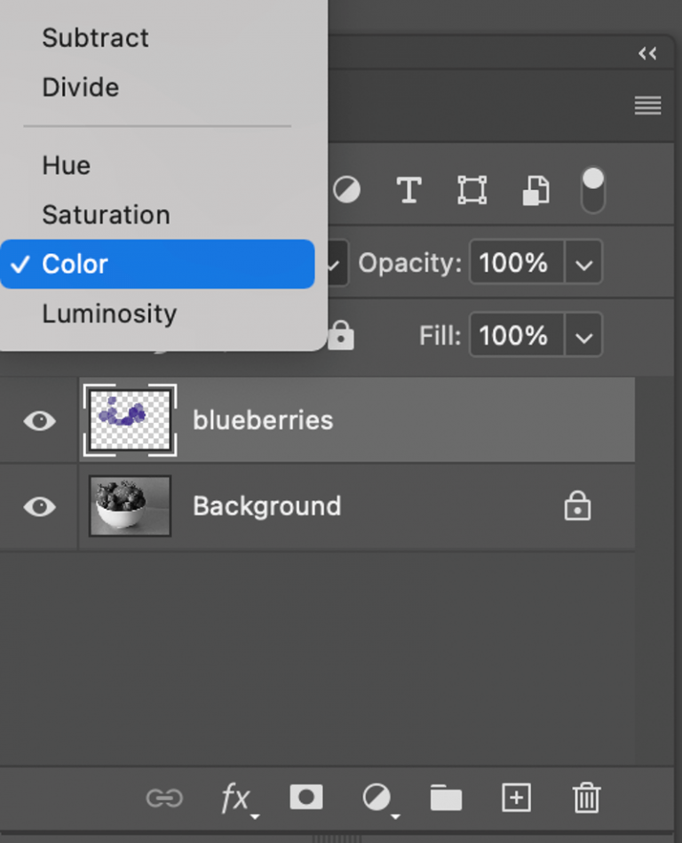
Task: Click the Create New Layer icon
Action: (516, 799)
